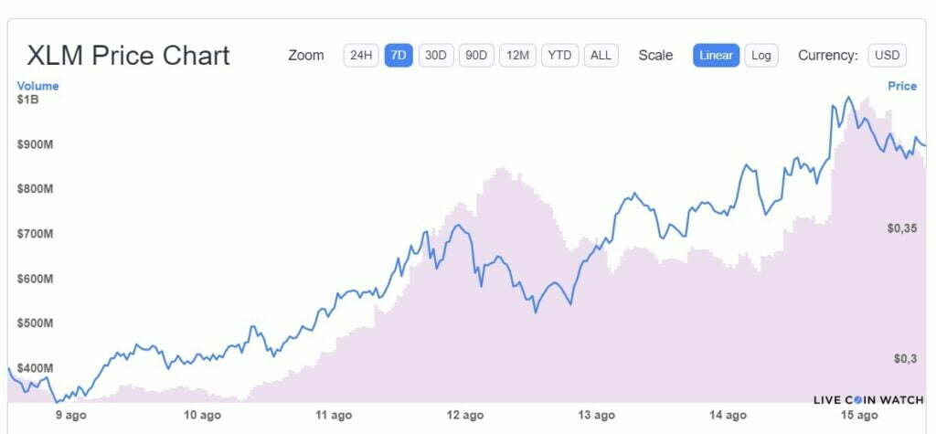Select the 7D zoom button

(399, 55)
